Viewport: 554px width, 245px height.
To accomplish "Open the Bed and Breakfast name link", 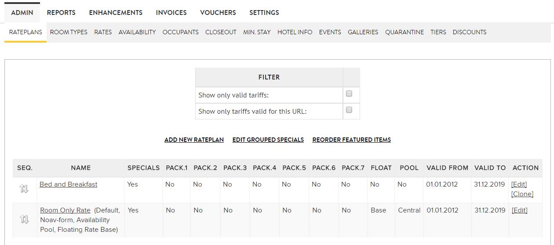I will tap(68, 184).
